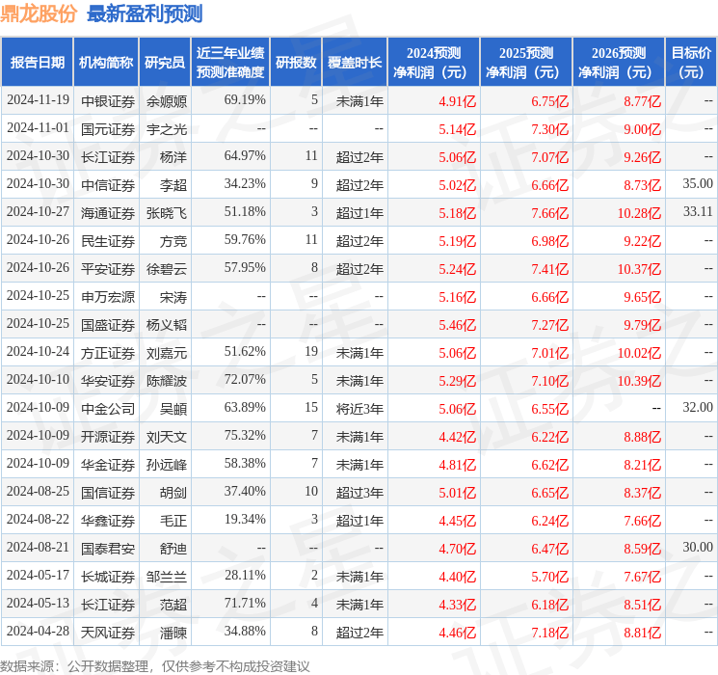The image size is (718, 675).
Task: Click the 5.70亿 2025 forecast value
Action: [x=550, y=577]
